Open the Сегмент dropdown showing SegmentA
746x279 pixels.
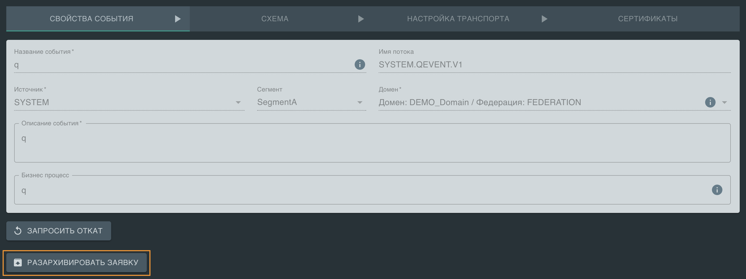360,103
